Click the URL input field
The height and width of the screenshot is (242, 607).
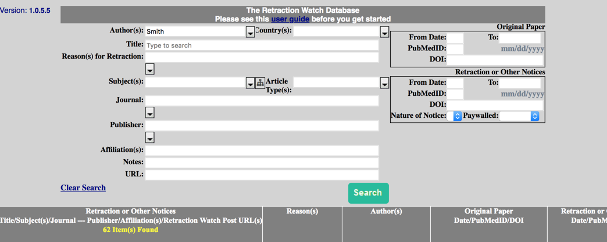pos(262,175)
